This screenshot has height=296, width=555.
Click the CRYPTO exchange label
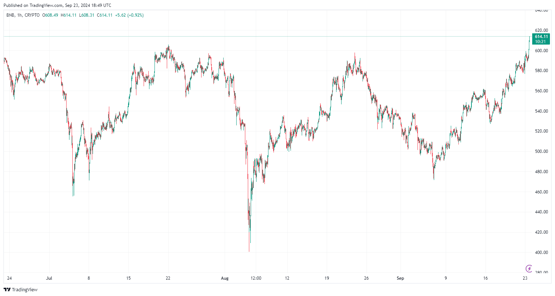coord(32,15)
